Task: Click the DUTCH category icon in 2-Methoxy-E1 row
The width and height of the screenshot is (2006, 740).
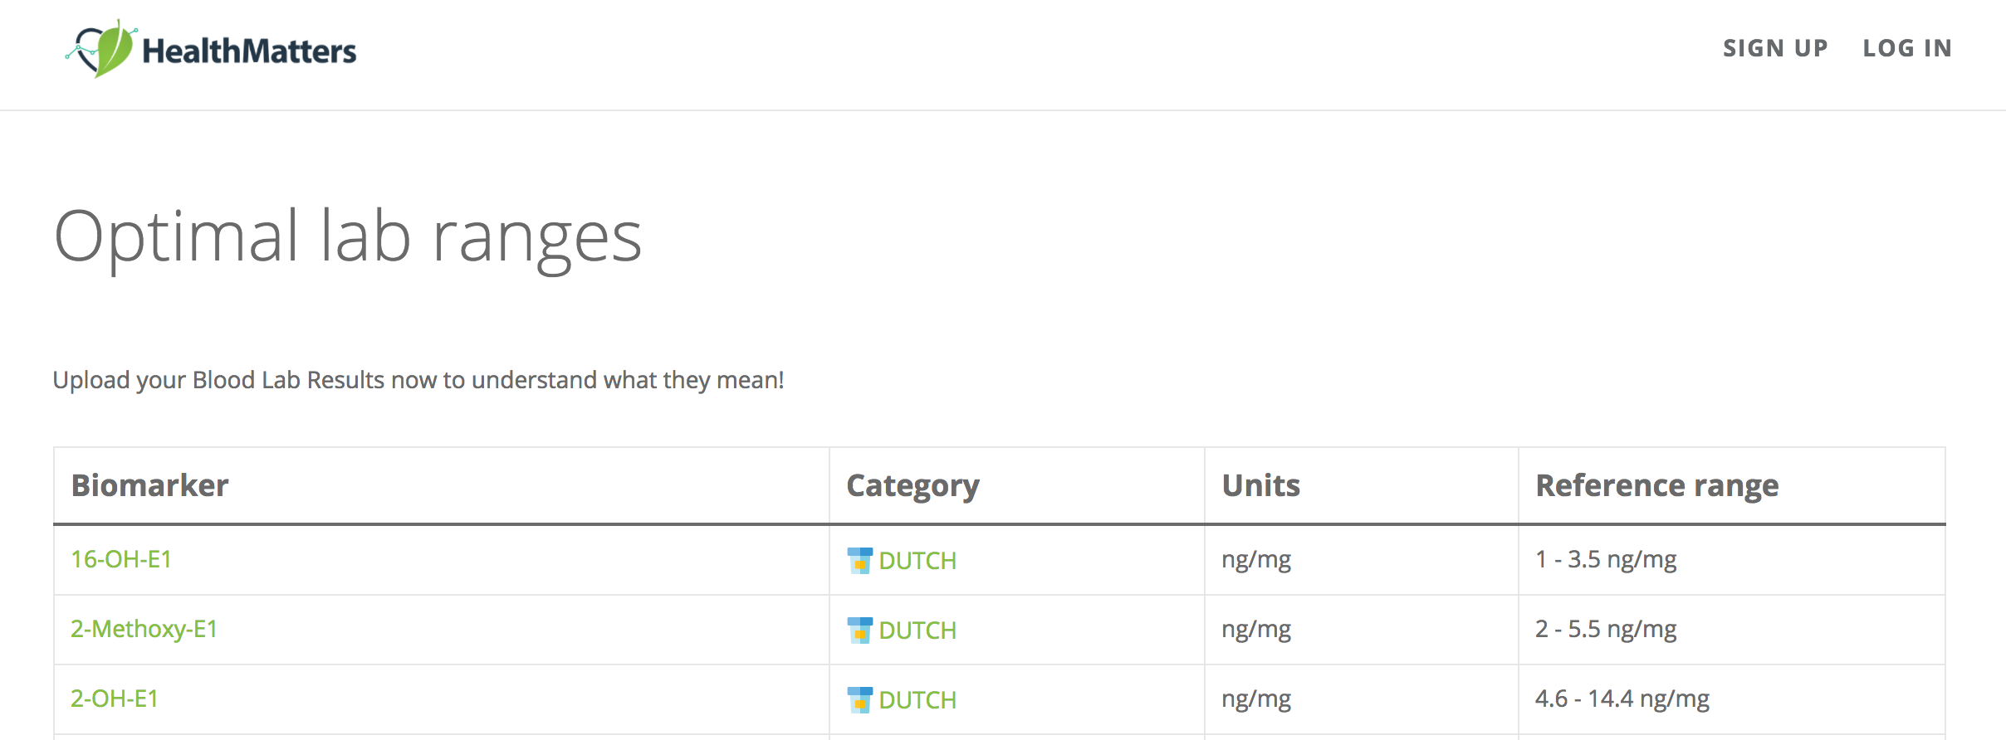Action: pos(859,630)
